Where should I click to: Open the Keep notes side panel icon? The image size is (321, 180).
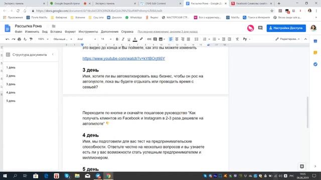pyautogui.click(x=315, y=52)
